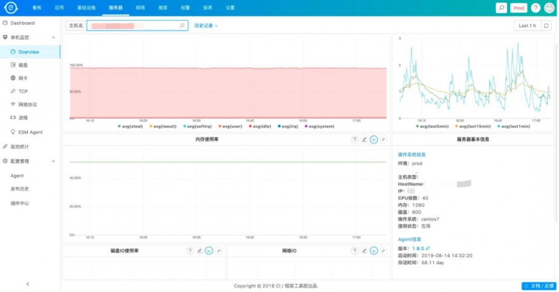
Task: Open ESM Agent in the sidebar
Action: pos(30,132)
